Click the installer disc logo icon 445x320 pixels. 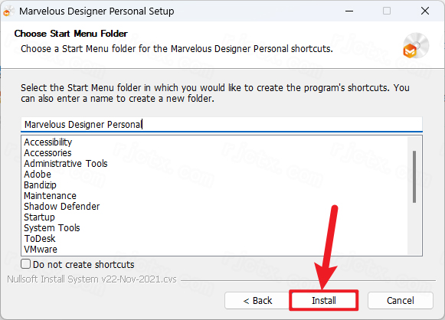click(416, 45)
